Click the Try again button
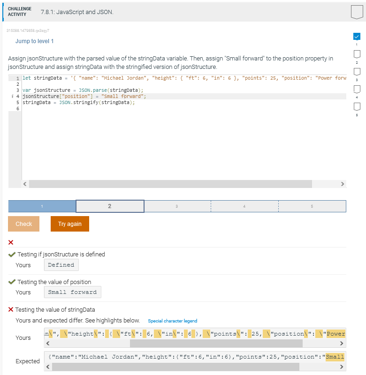This screenshot has width=366, height=375. (x=69, y=224)
